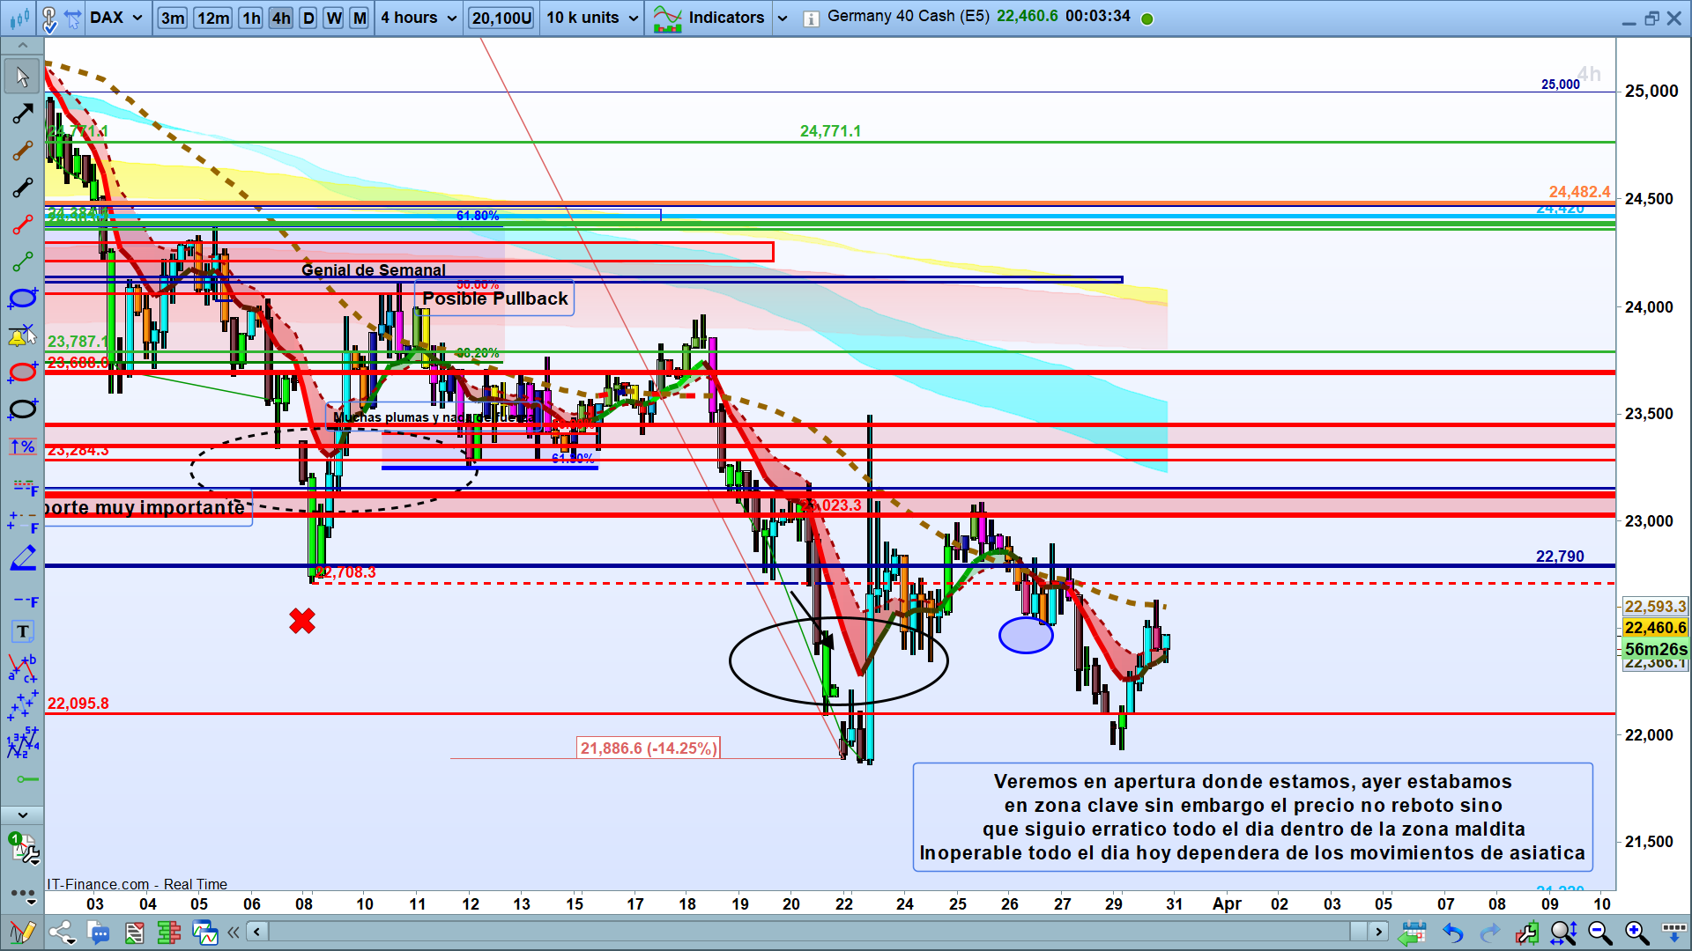This screenshot has width=1692, height=951.
Task: Undo last action with blue arrow
Action: (x=1452, y=933)
